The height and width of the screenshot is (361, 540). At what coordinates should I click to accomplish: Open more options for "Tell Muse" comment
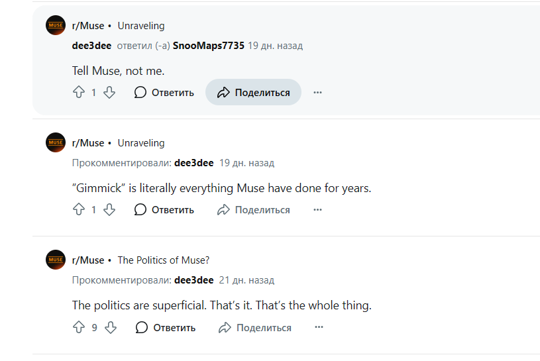pyautogui.click(x=317, y=93)
